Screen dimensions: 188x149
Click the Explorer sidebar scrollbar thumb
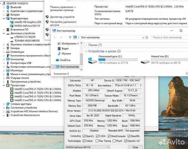81,59
